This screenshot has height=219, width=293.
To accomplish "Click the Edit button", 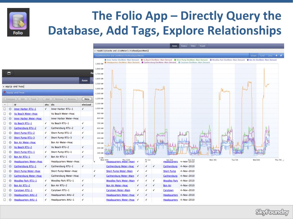I will (x=23, y=99).
